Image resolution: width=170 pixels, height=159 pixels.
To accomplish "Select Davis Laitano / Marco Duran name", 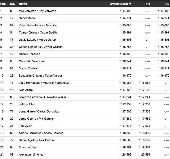I will coord(37,40).
